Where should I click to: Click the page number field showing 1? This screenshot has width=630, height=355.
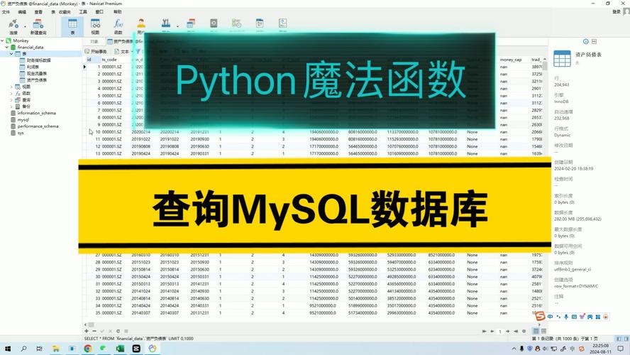coord(500,332)
